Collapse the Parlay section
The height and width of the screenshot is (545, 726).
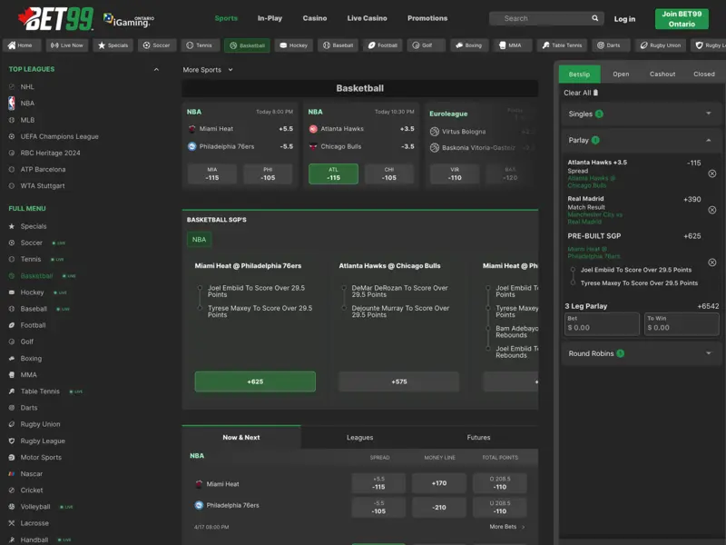[708, 140]
